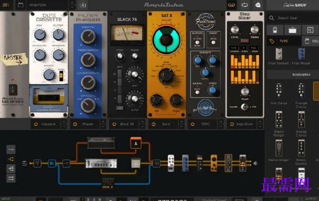This screenshot has width=319, height=201.
Task: Open the Custom Shop
Action: click(295, 5)
